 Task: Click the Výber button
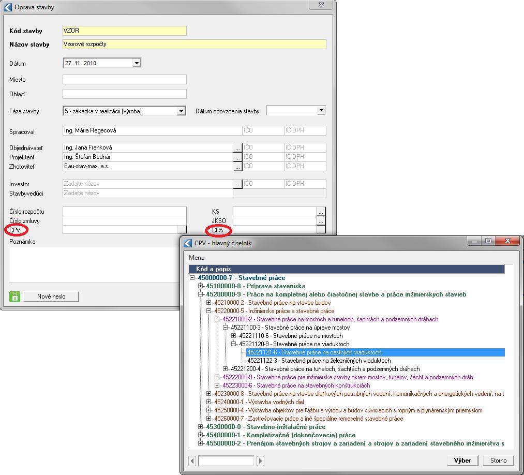tap(462, 461)
